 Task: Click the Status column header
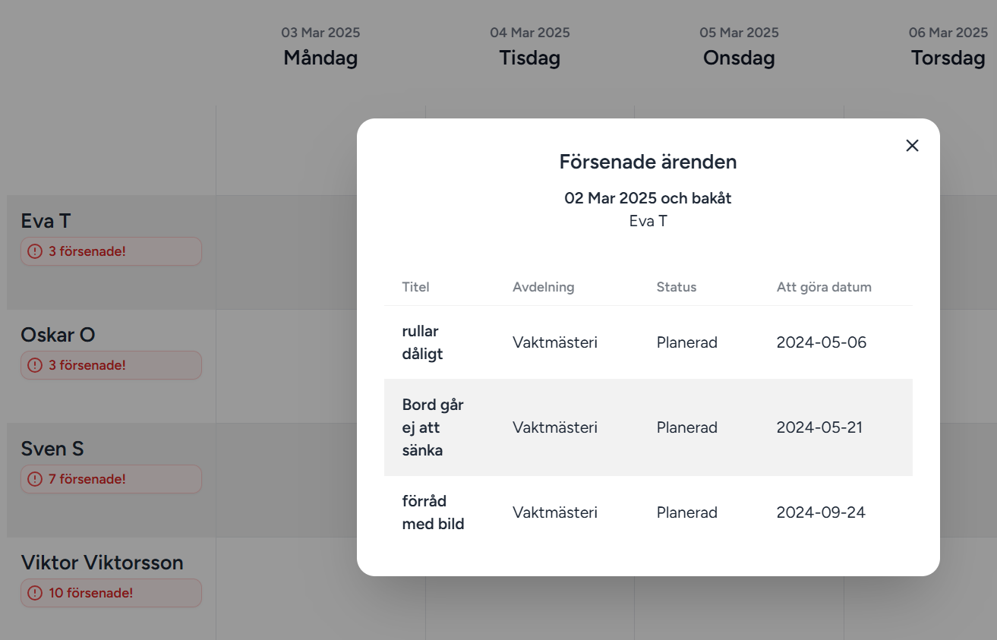pos(676,287)
